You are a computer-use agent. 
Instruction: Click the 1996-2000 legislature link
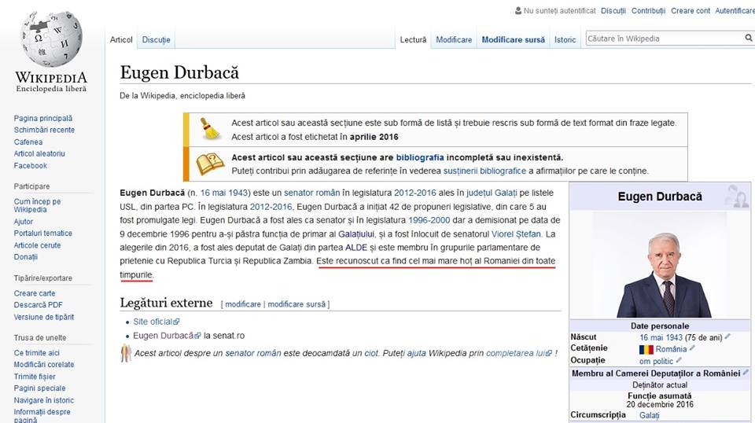(429, 220)
